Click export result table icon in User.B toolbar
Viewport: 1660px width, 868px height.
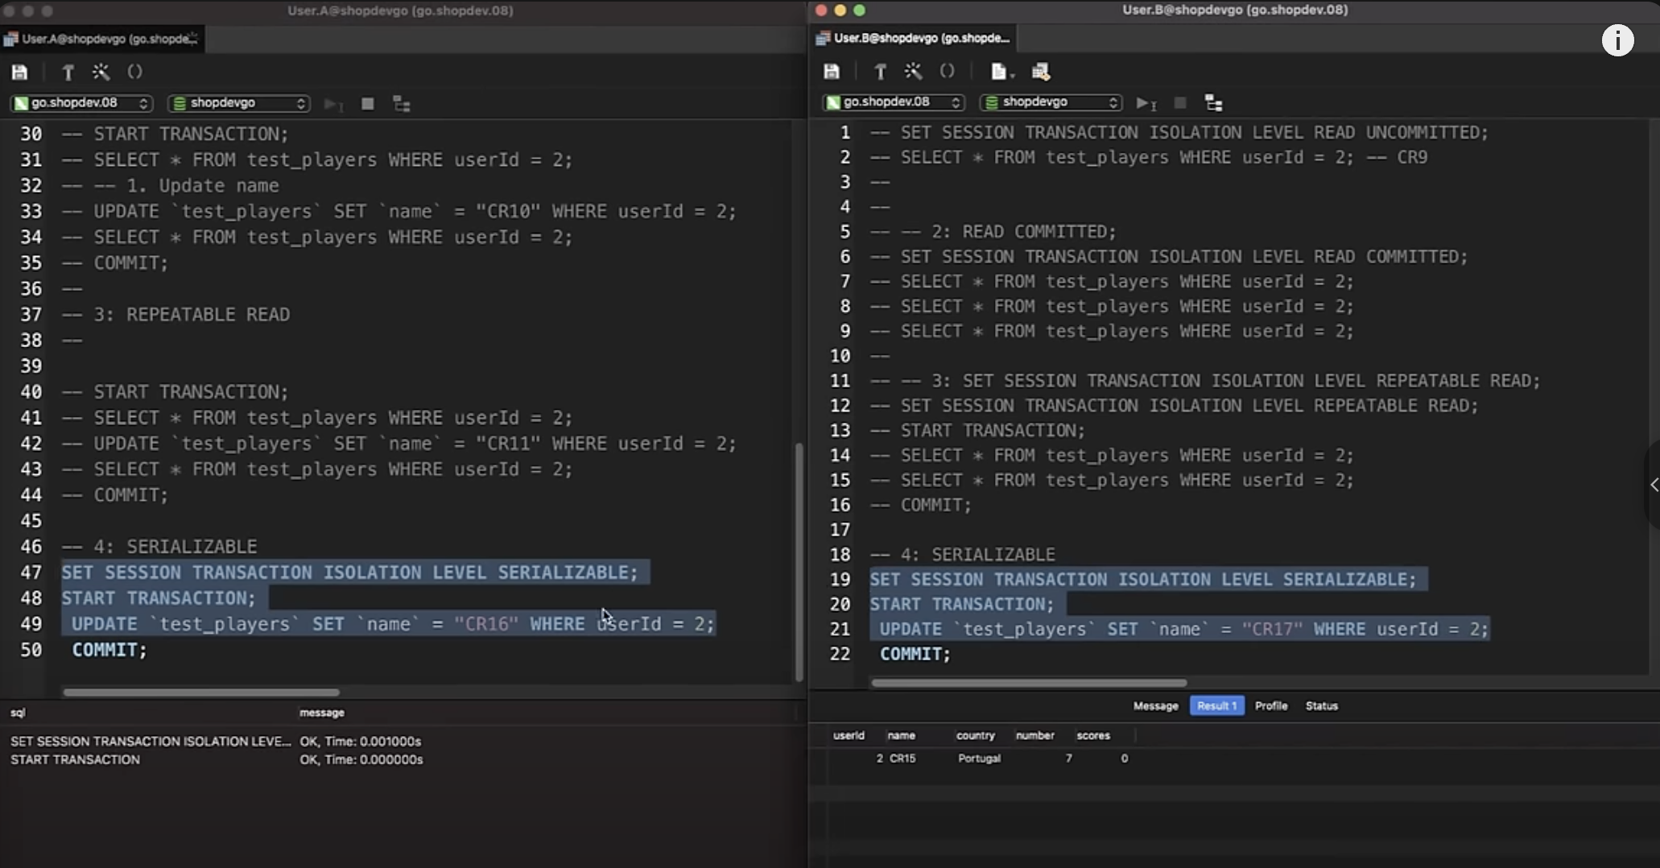(x=1040, y=72)
